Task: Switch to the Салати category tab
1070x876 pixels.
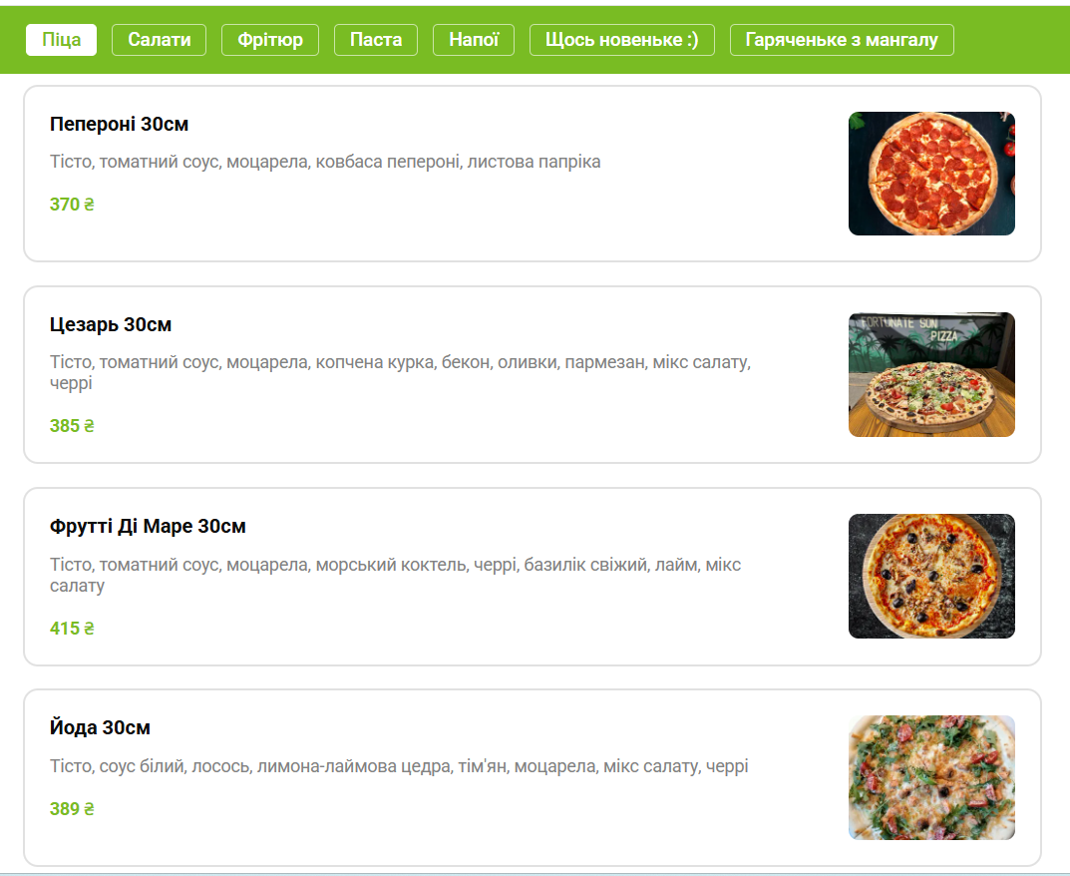Action: [159, 41]
